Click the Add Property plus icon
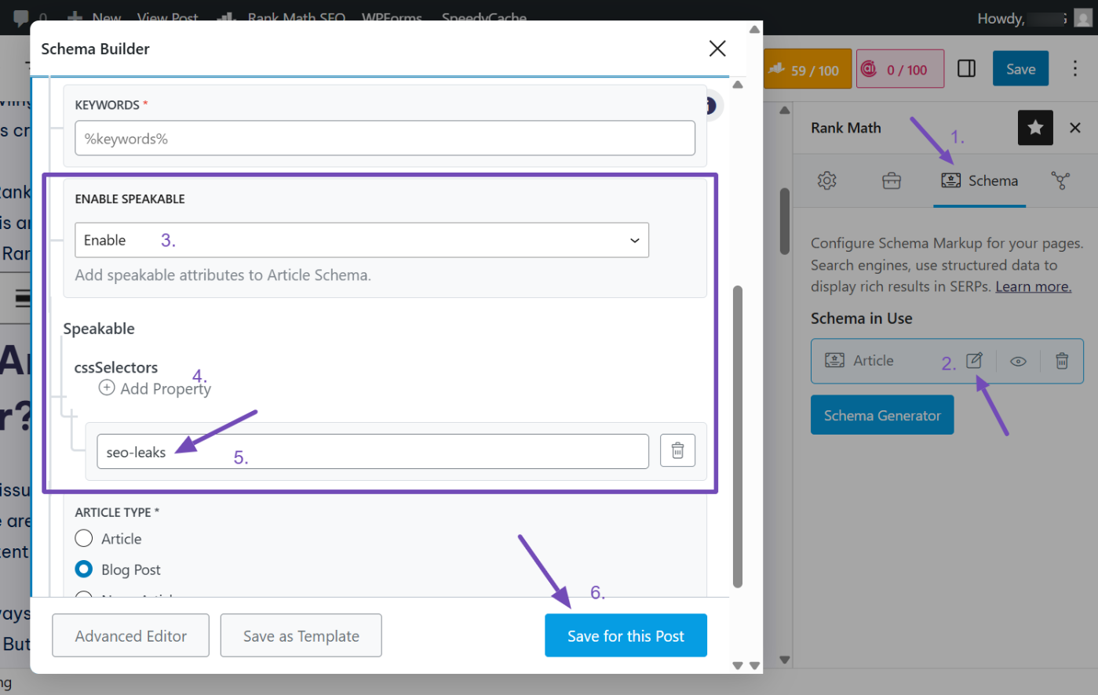 (107, 388)
